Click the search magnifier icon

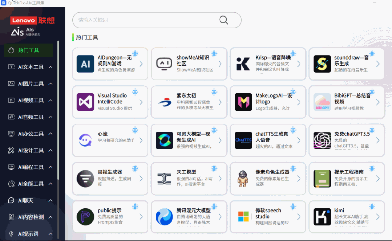coord(223,20)
